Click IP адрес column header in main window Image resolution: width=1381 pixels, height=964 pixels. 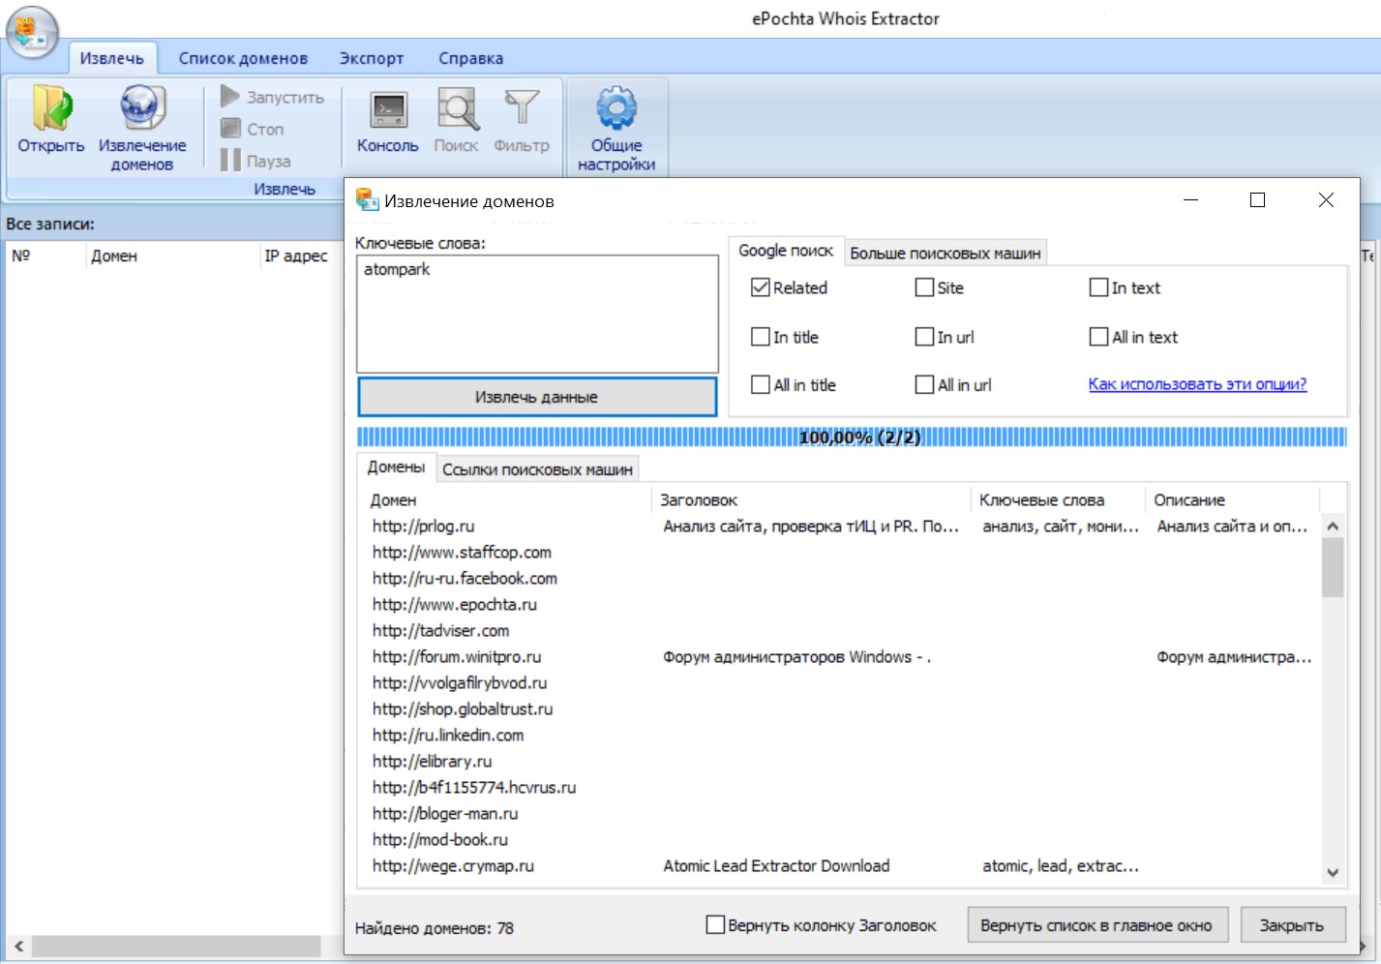tap(300, 256)
